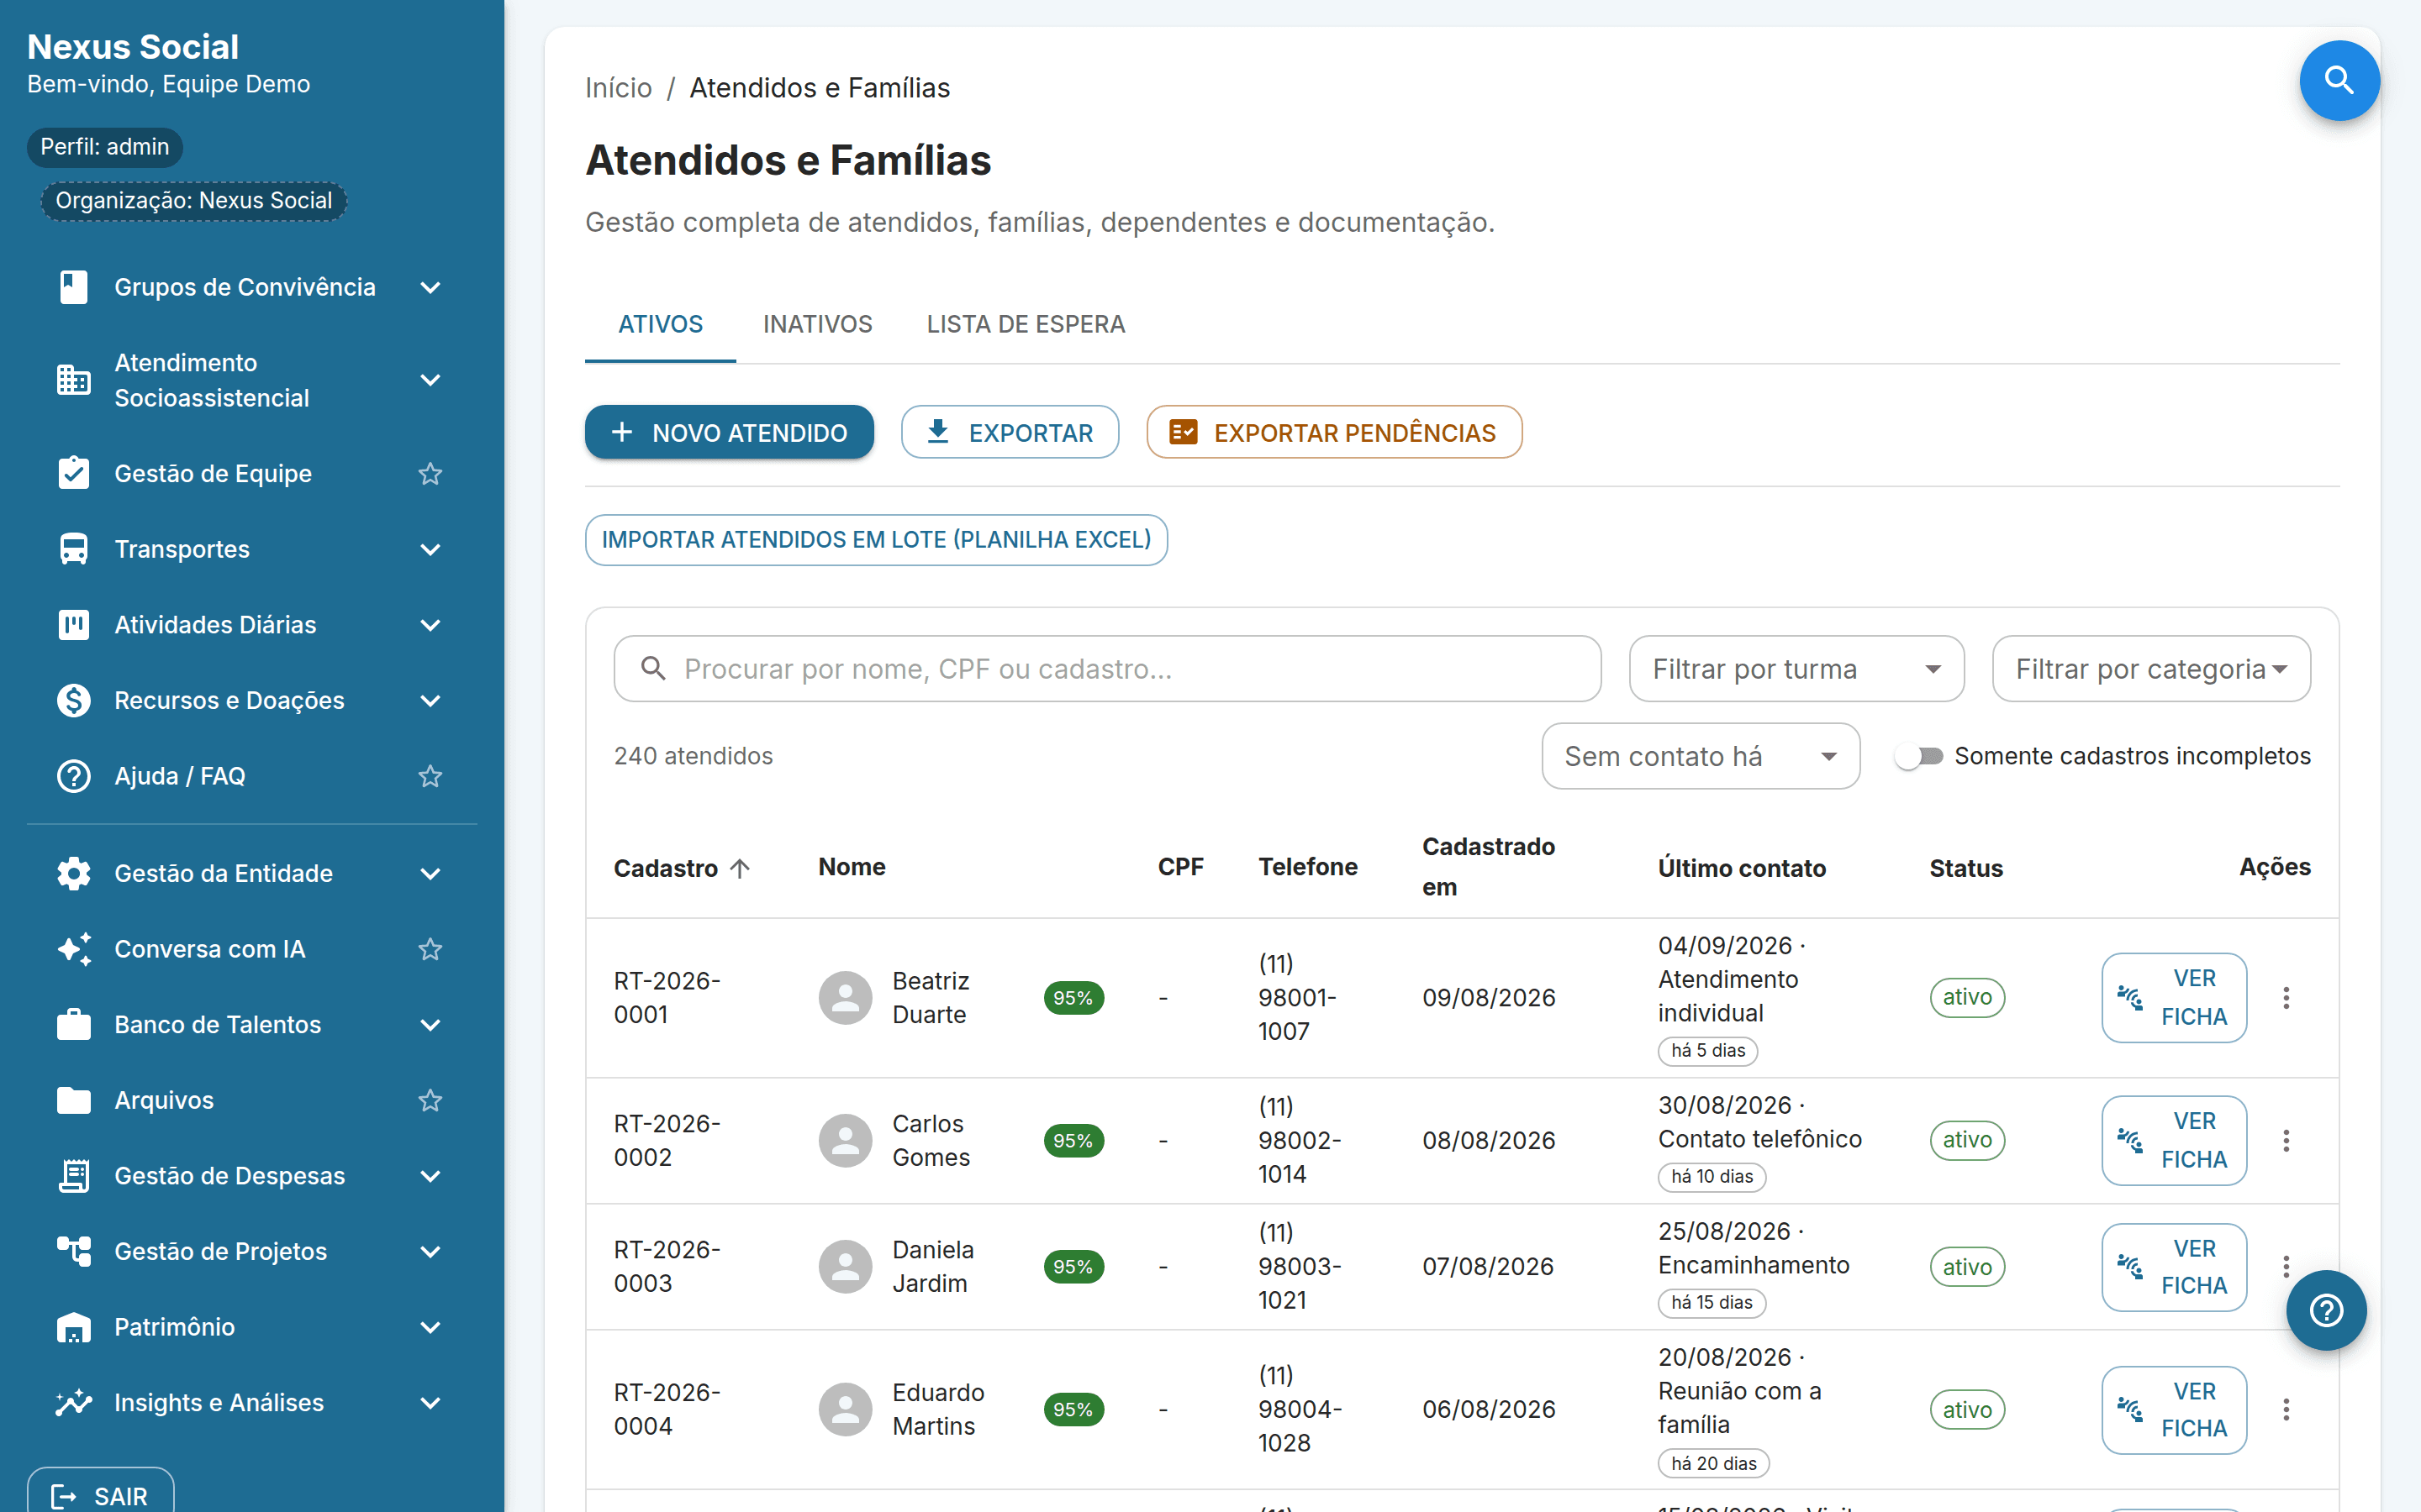Image resolution: width=2421 pixels, height=1512 pixels.
Task: Click the Gestão de Projetos tree icon
Action: pyautogui.click(x=73, y=1251)
